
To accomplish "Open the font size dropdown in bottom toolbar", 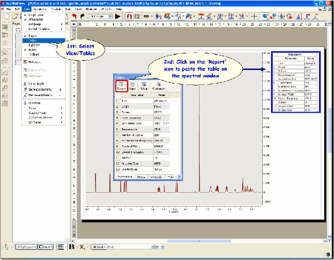I will (163, 247).
